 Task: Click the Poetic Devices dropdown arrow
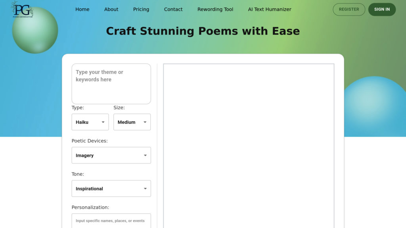coord(145,156)
